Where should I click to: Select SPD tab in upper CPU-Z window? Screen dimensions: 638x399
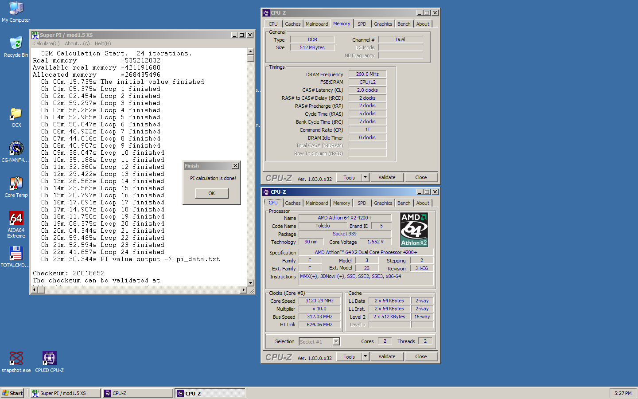tap(362, 24)
